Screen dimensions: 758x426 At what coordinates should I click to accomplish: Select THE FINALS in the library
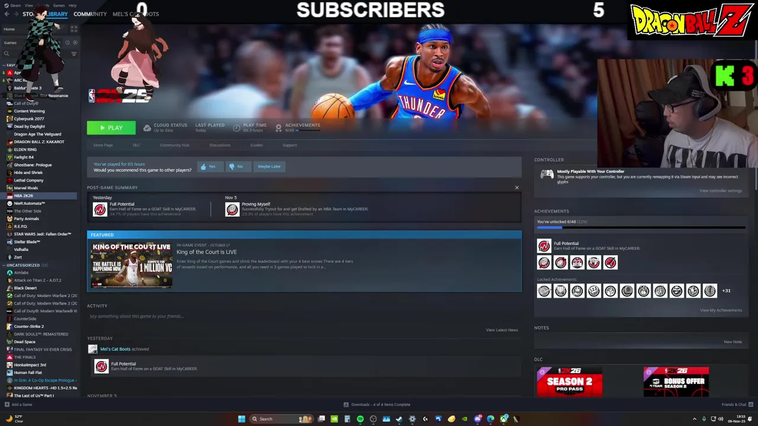24,357
